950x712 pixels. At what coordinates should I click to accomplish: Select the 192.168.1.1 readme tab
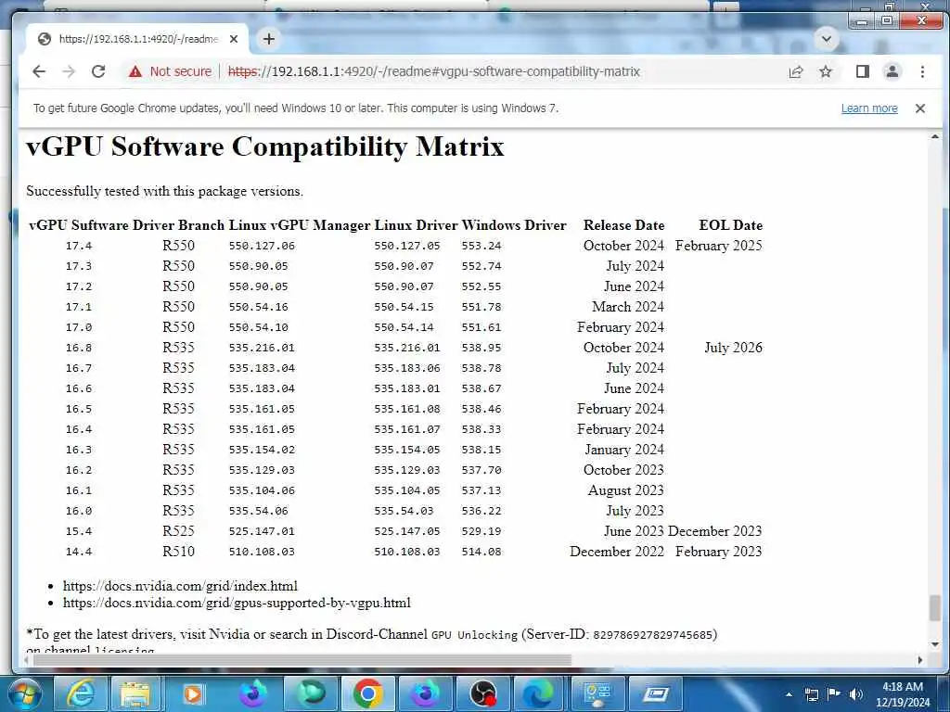137,39
